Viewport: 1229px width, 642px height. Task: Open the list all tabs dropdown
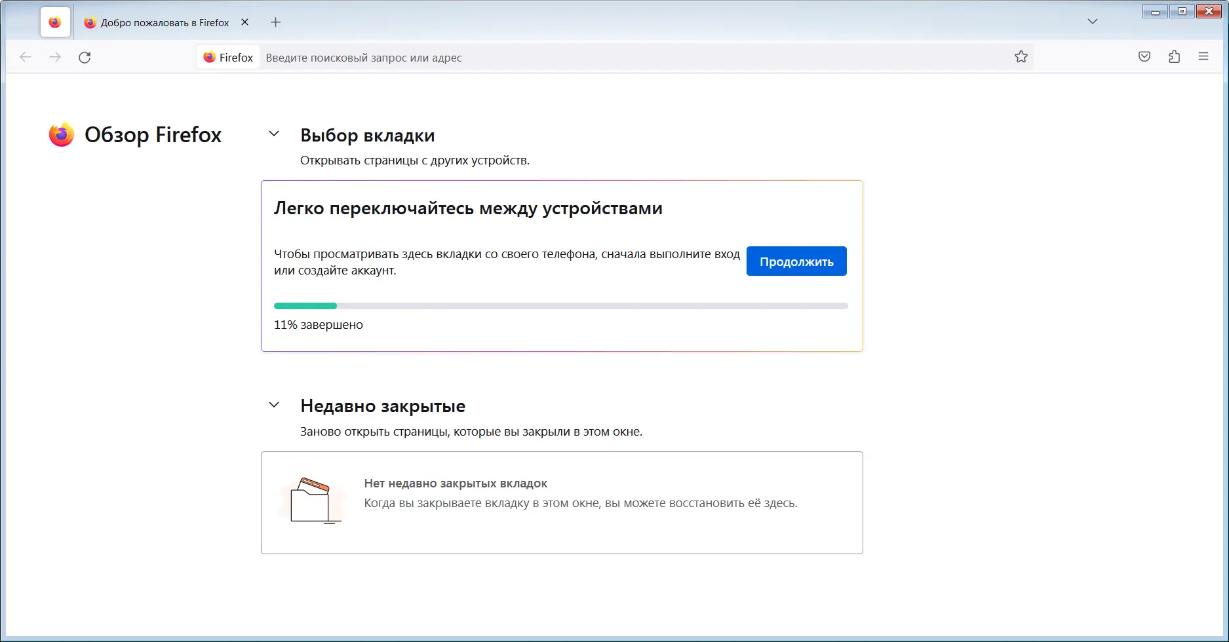point(1092,21)
